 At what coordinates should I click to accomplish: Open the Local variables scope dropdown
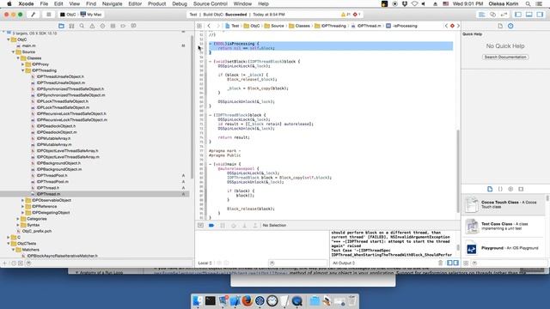(205, 263)
